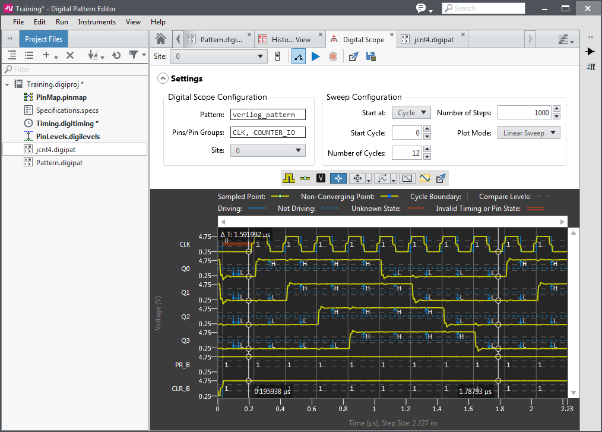
Task: Open the autoscale tool dropdown arrow
Action: coord(394,179)
